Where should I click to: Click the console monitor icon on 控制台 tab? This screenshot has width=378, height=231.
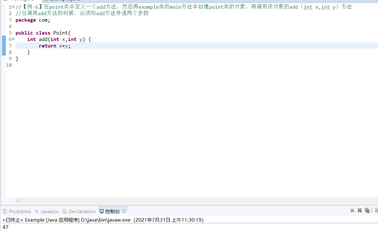[x=102, y=211]
